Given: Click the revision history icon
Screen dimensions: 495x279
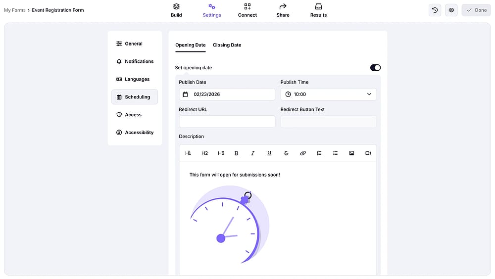Looking at the screenshot, I should pos(435,10).
